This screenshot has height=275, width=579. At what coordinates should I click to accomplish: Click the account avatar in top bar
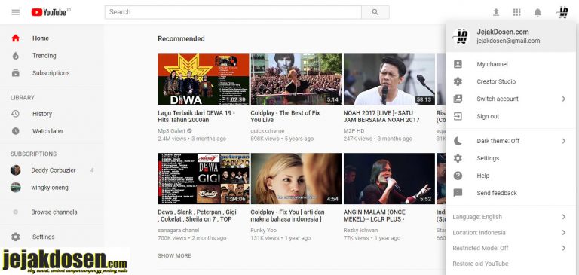click(x=562, y=12)
